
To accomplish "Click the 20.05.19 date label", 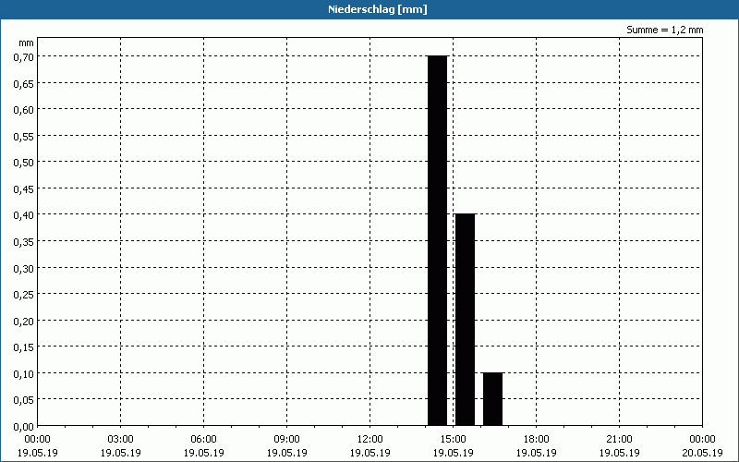I will pyautogui.click(x=702, y=453).
